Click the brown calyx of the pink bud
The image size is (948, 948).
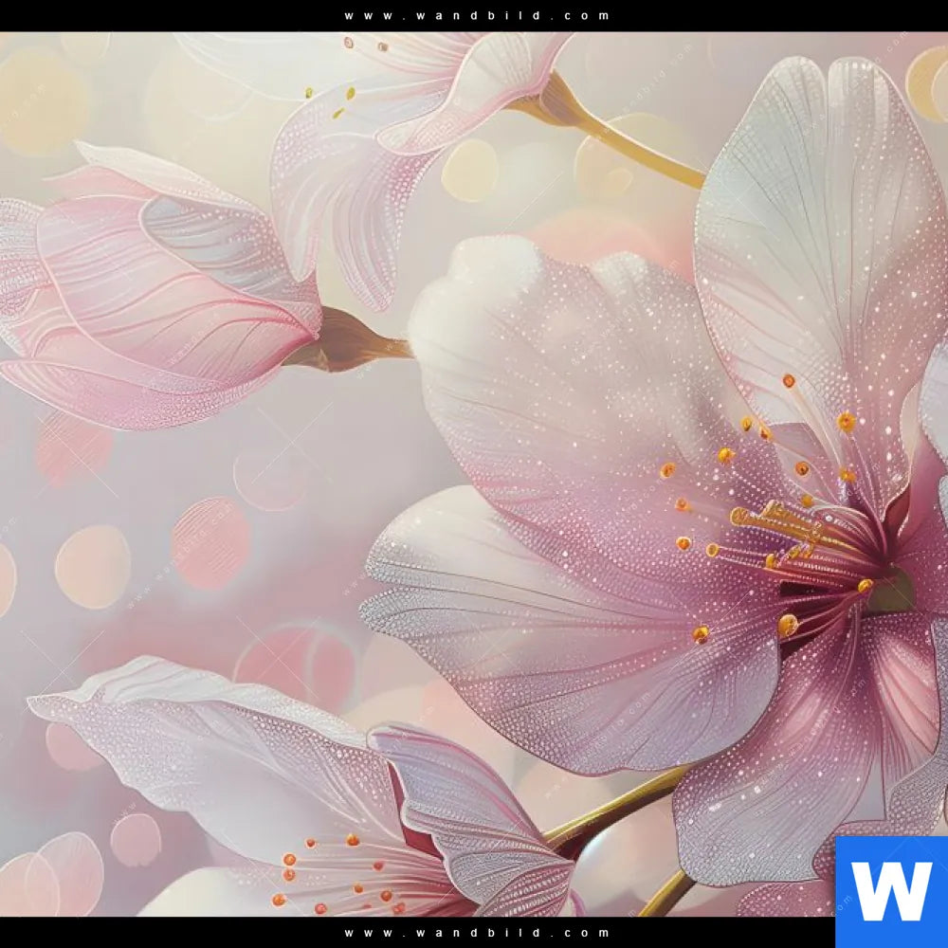[351, 343]
